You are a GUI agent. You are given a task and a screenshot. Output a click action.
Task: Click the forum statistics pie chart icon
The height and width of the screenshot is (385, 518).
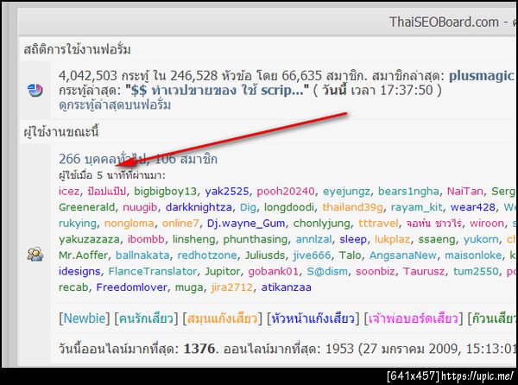pos(35,90)
